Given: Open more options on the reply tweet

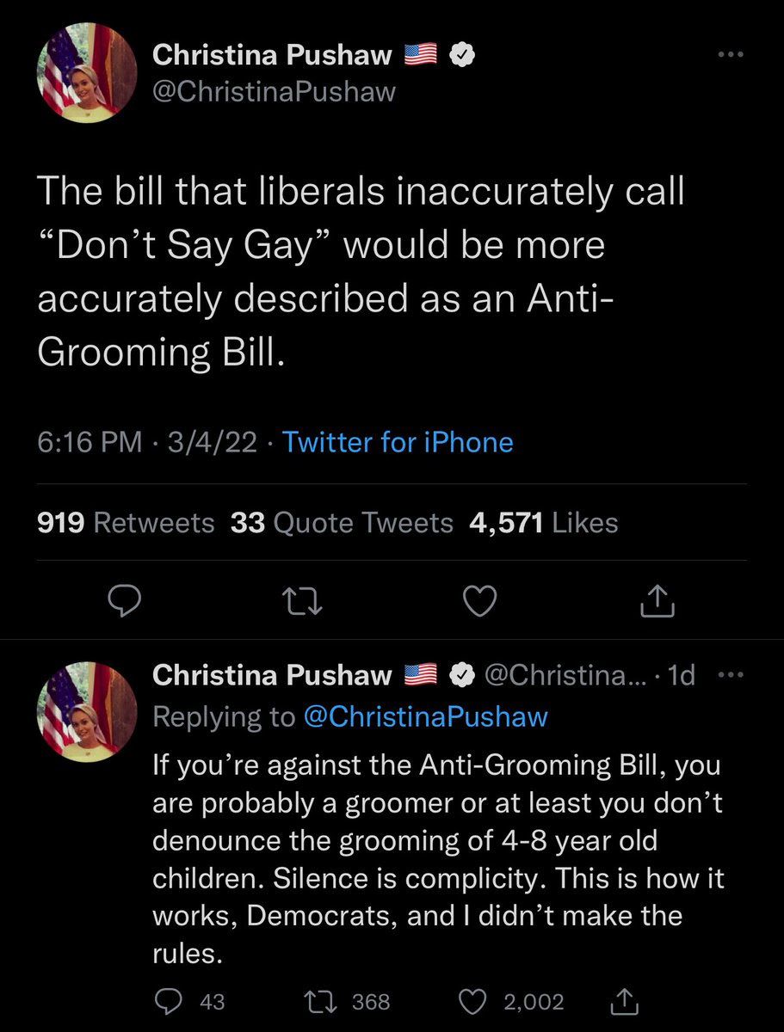Looking at the screenshot, I should (x=730, y=675).
